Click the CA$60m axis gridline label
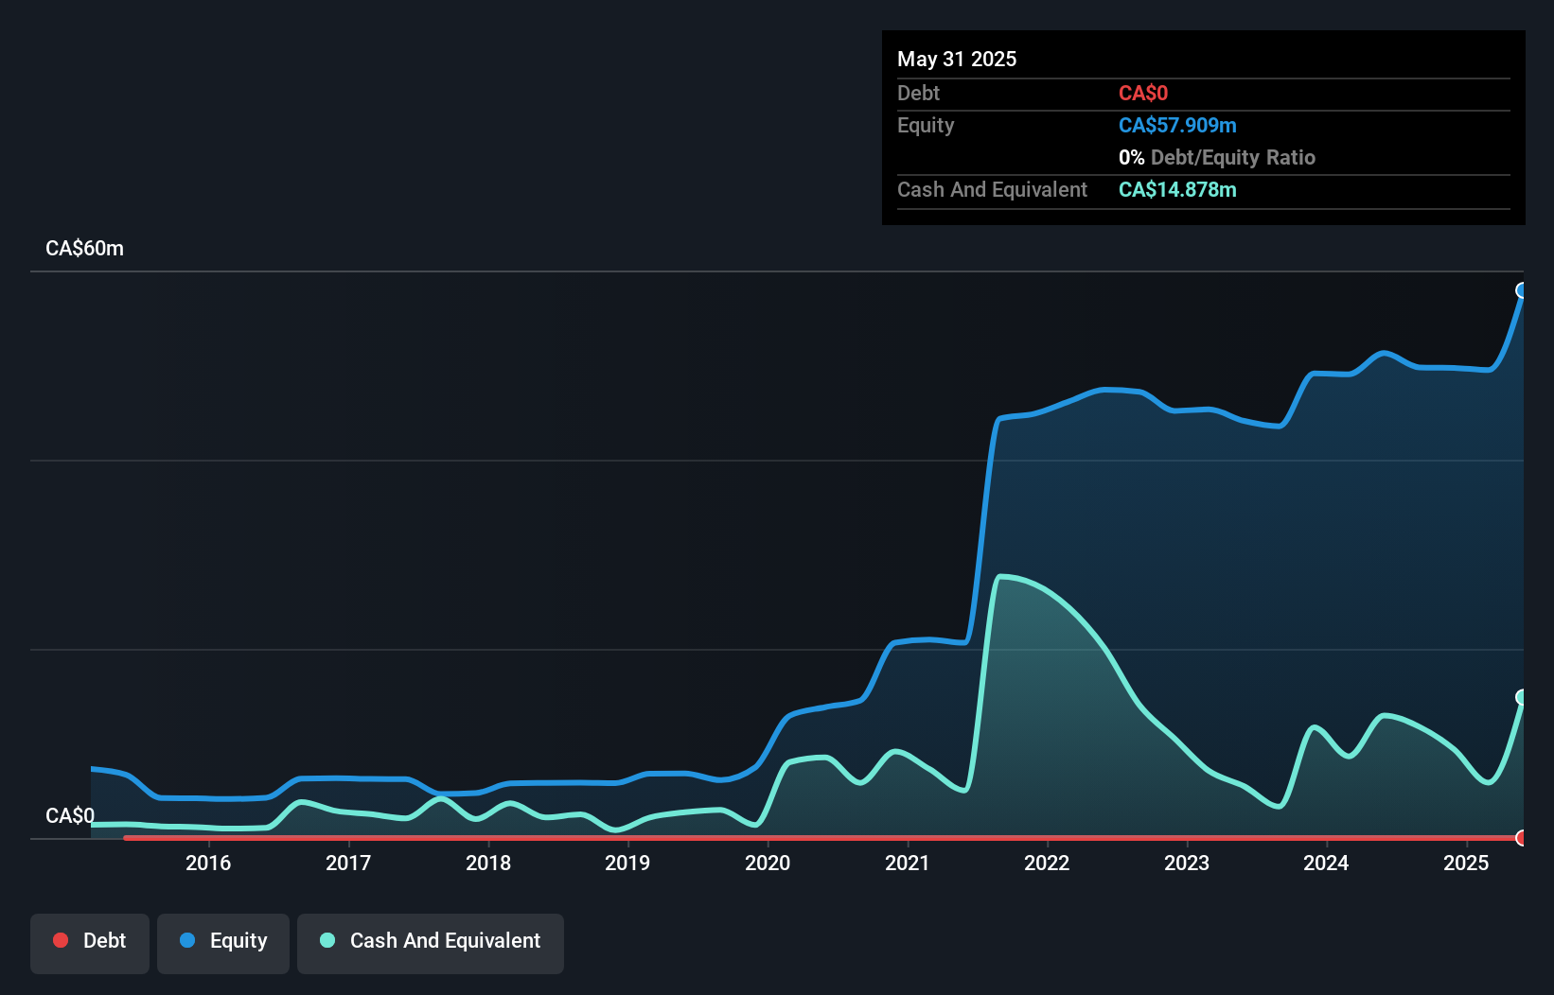This screenshot has height=995, width=1554. click(84, 248)
